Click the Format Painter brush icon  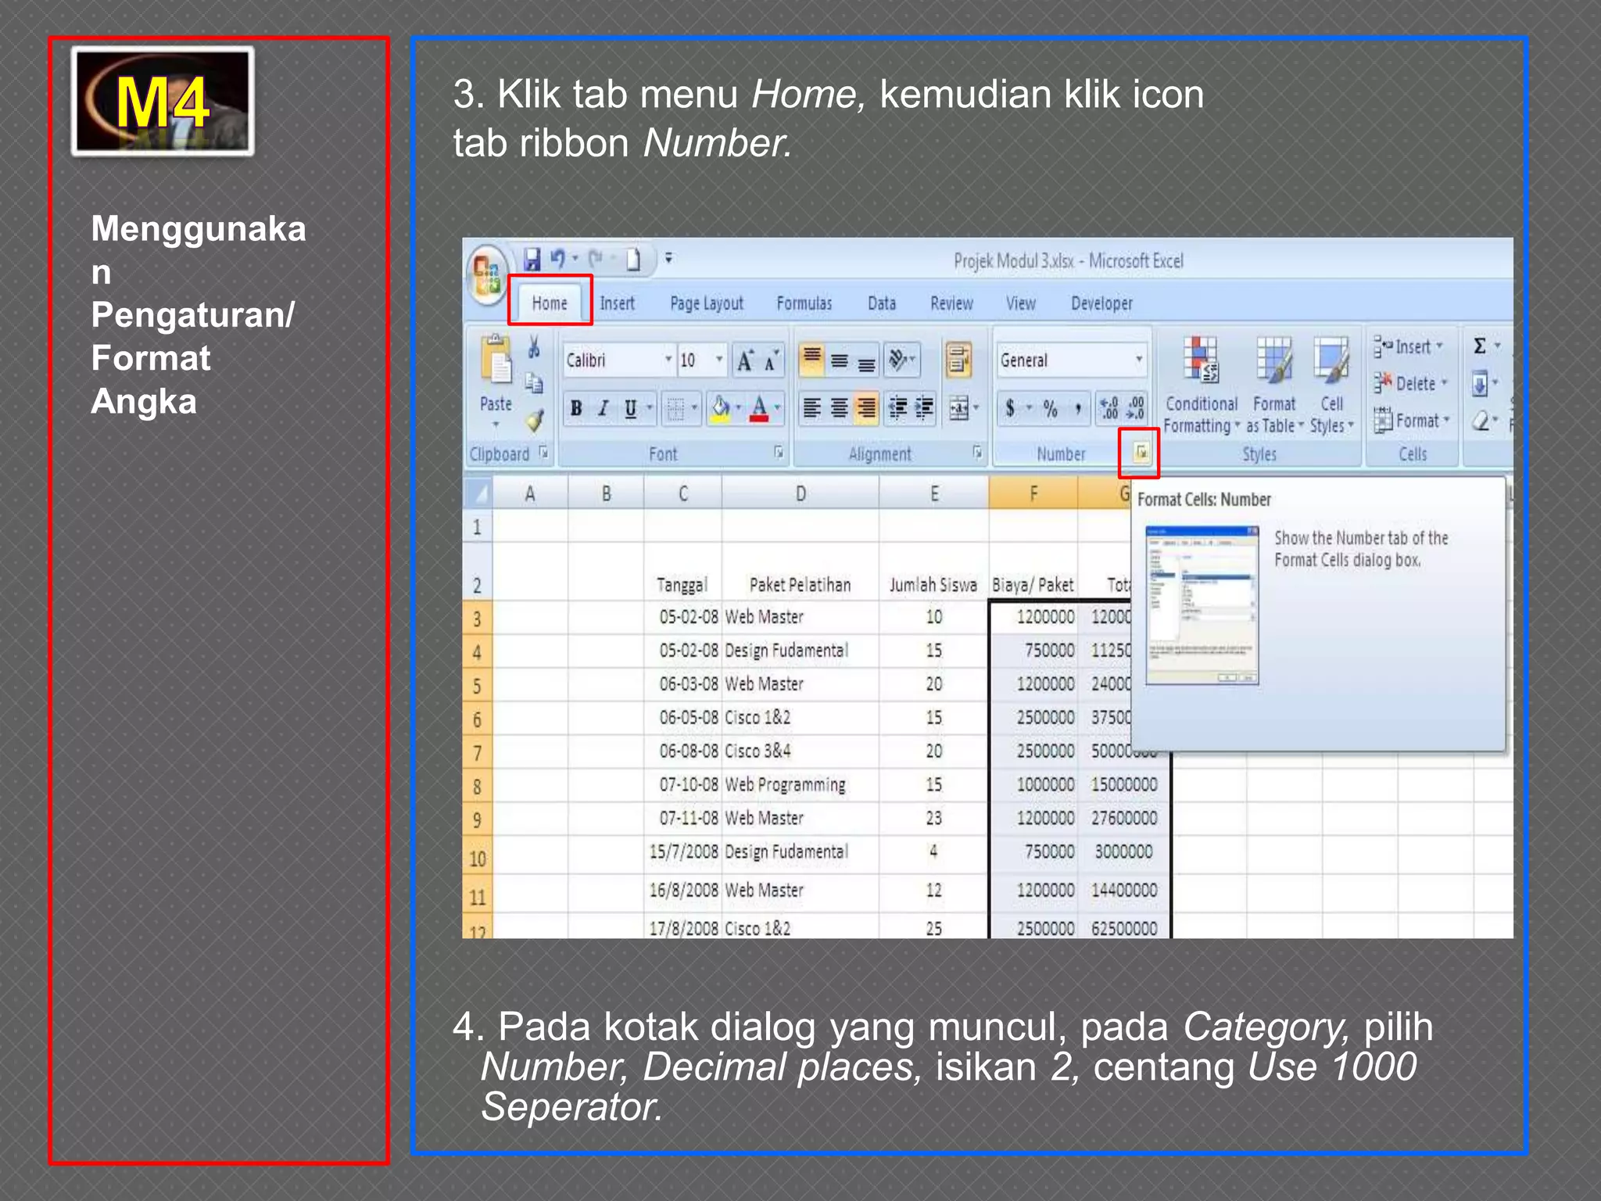tap(534, 422)
